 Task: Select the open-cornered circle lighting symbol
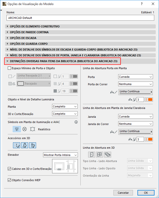[33, 129]
